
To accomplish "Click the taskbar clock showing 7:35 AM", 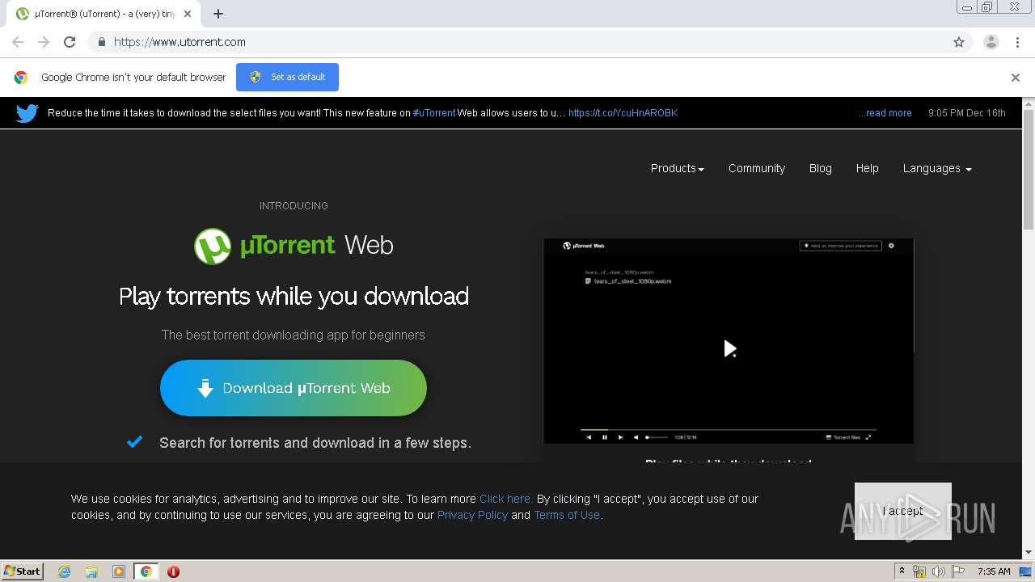I will point(994,571).
